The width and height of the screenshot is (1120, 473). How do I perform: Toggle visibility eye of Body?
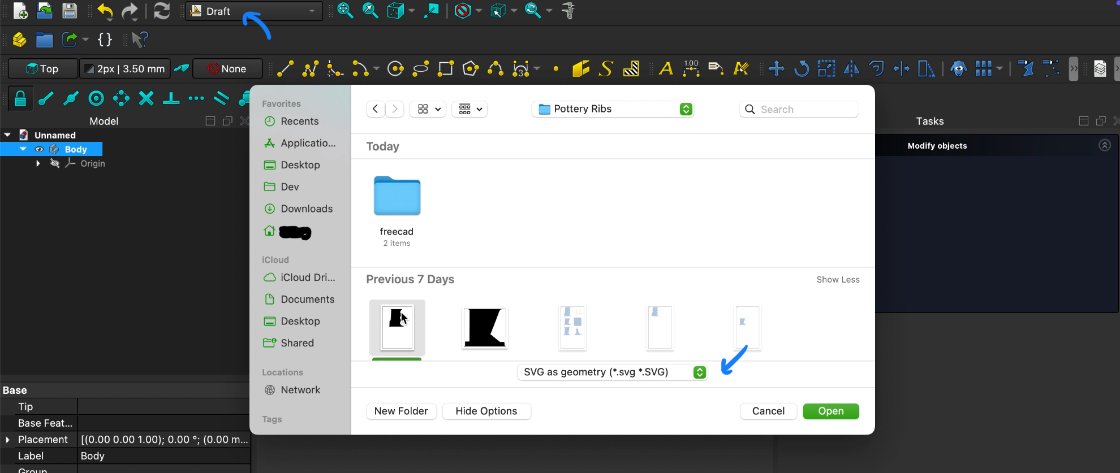[x=39, y=149]
